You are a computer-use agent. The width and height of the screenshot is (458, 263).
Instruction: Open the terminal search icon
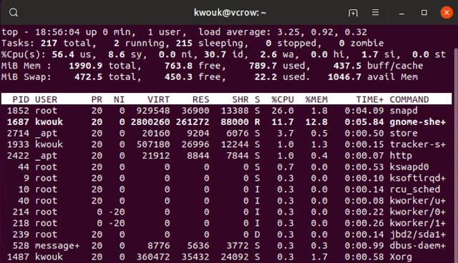(x=14, y=13)
